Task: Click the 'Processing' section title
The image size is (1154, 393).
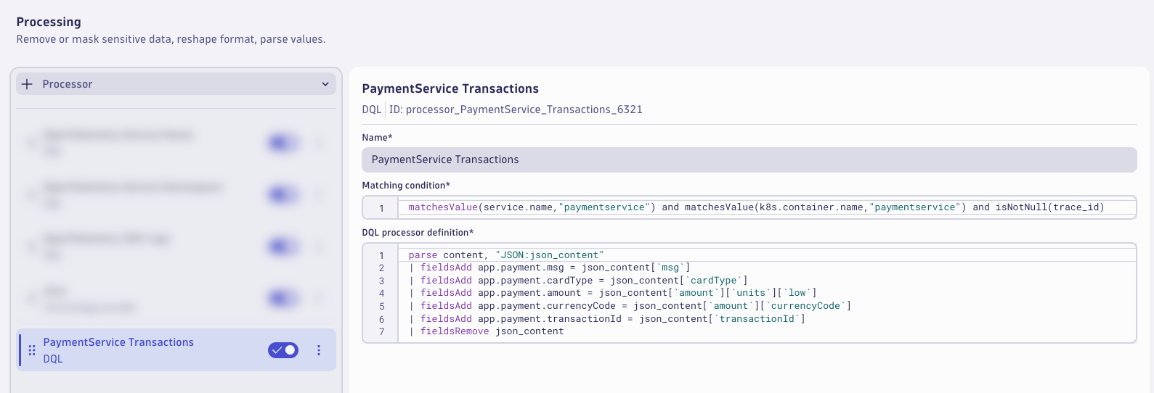Action: click(x=49, y=22)
